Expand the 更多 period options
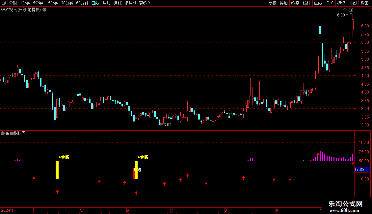The width and height of the screenshot is (372, 214). pos(145,3)
